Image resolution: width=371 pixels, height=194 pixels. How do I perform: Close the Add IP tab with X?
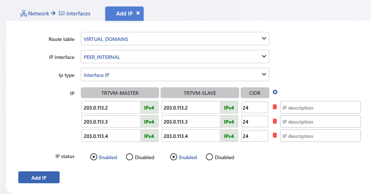[138, 13]
